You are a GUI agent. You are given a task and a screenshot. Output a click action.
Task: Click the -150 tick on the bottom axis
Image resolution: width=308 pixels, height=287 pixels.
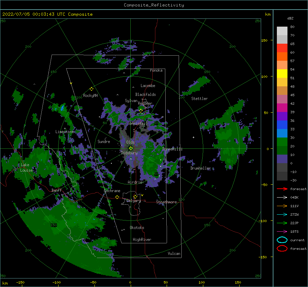(20, 282)
